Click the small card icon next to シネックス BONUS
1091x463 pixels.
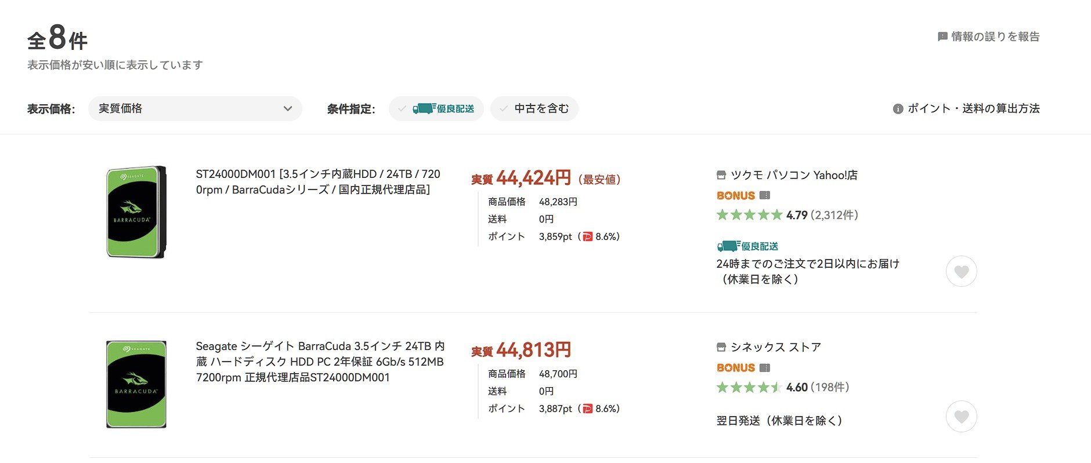[765, 367]
